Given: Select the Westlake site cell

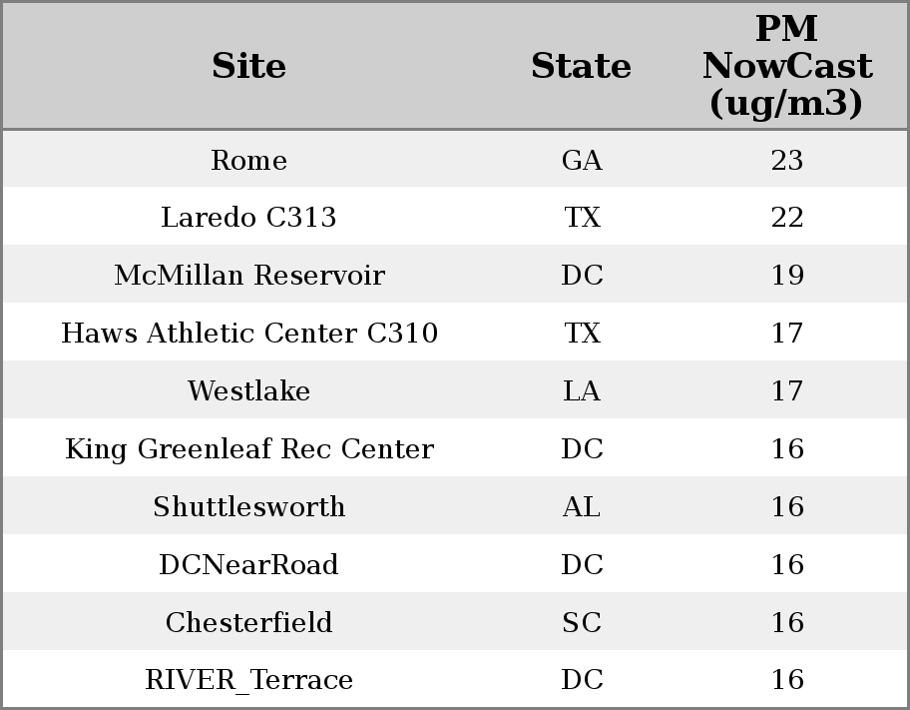Looking at the screenshot, I should (248, 390).
